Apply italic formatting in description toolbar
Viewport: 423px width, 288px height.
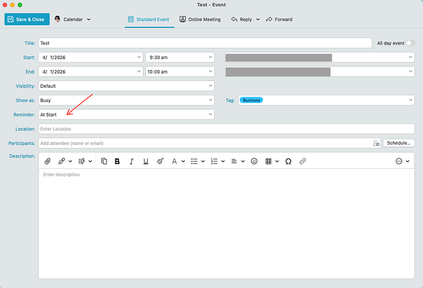[x=131, y=161]
